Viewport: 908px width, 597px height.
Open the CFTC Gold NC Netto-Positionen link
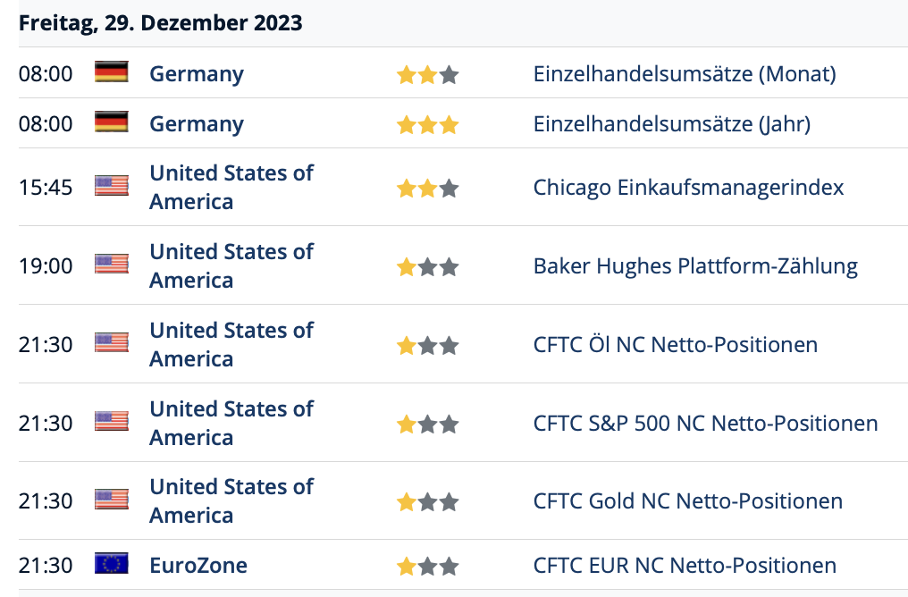tap(687, 501)
